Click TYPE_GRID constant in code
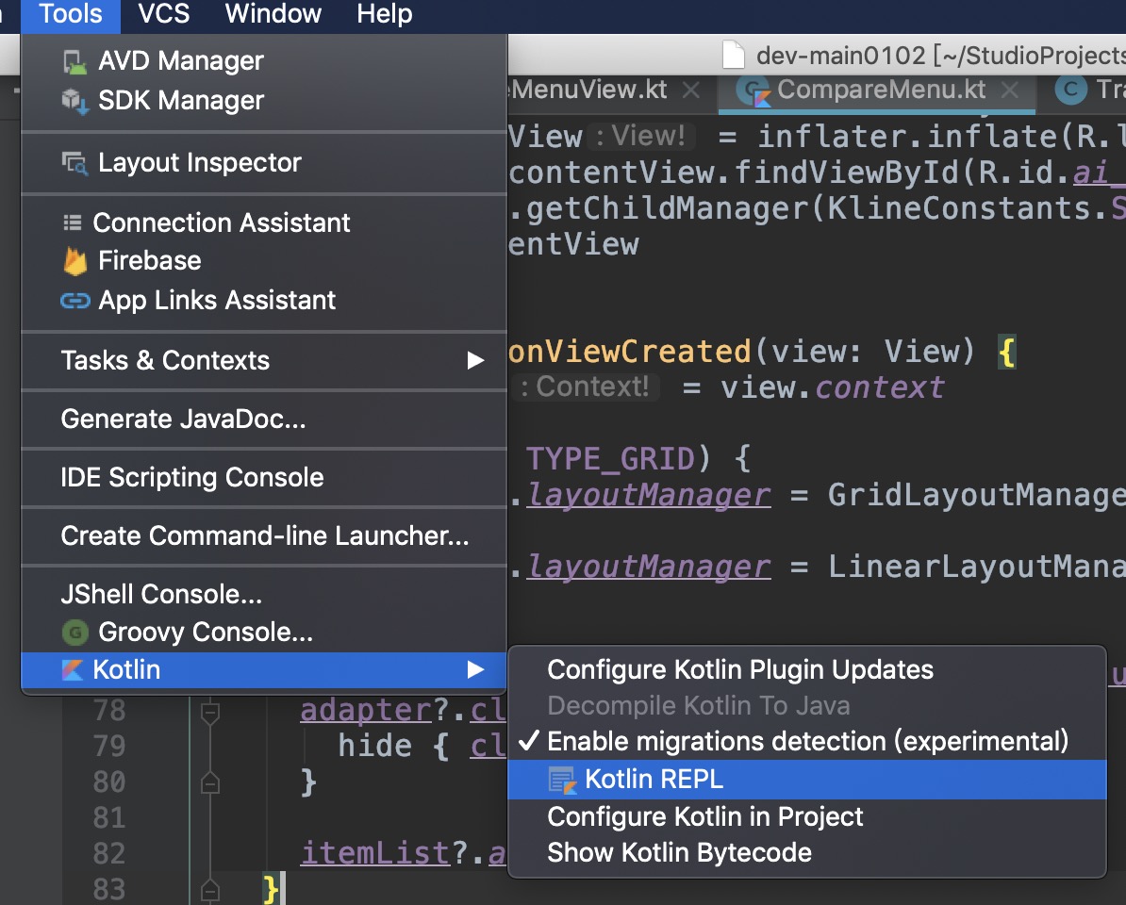The height and width of the screenshot is (905, 1126). (610, 460)
